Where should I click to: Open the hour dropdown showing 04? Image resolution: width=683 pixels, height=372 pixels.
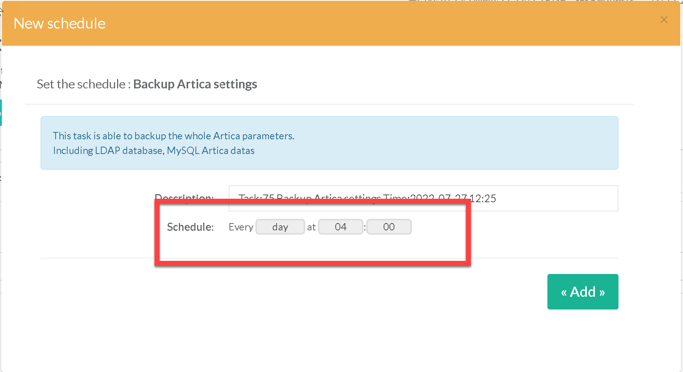(x=340, y=227)
